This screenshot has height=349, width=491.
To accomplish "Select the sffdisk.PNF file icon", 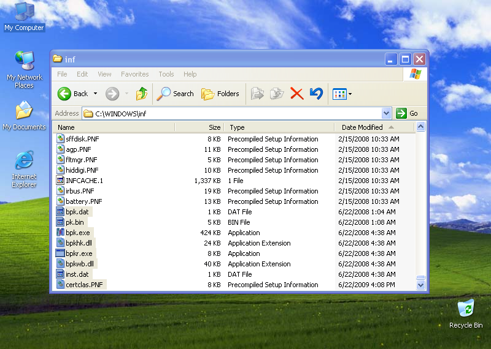I will (60, 139).
